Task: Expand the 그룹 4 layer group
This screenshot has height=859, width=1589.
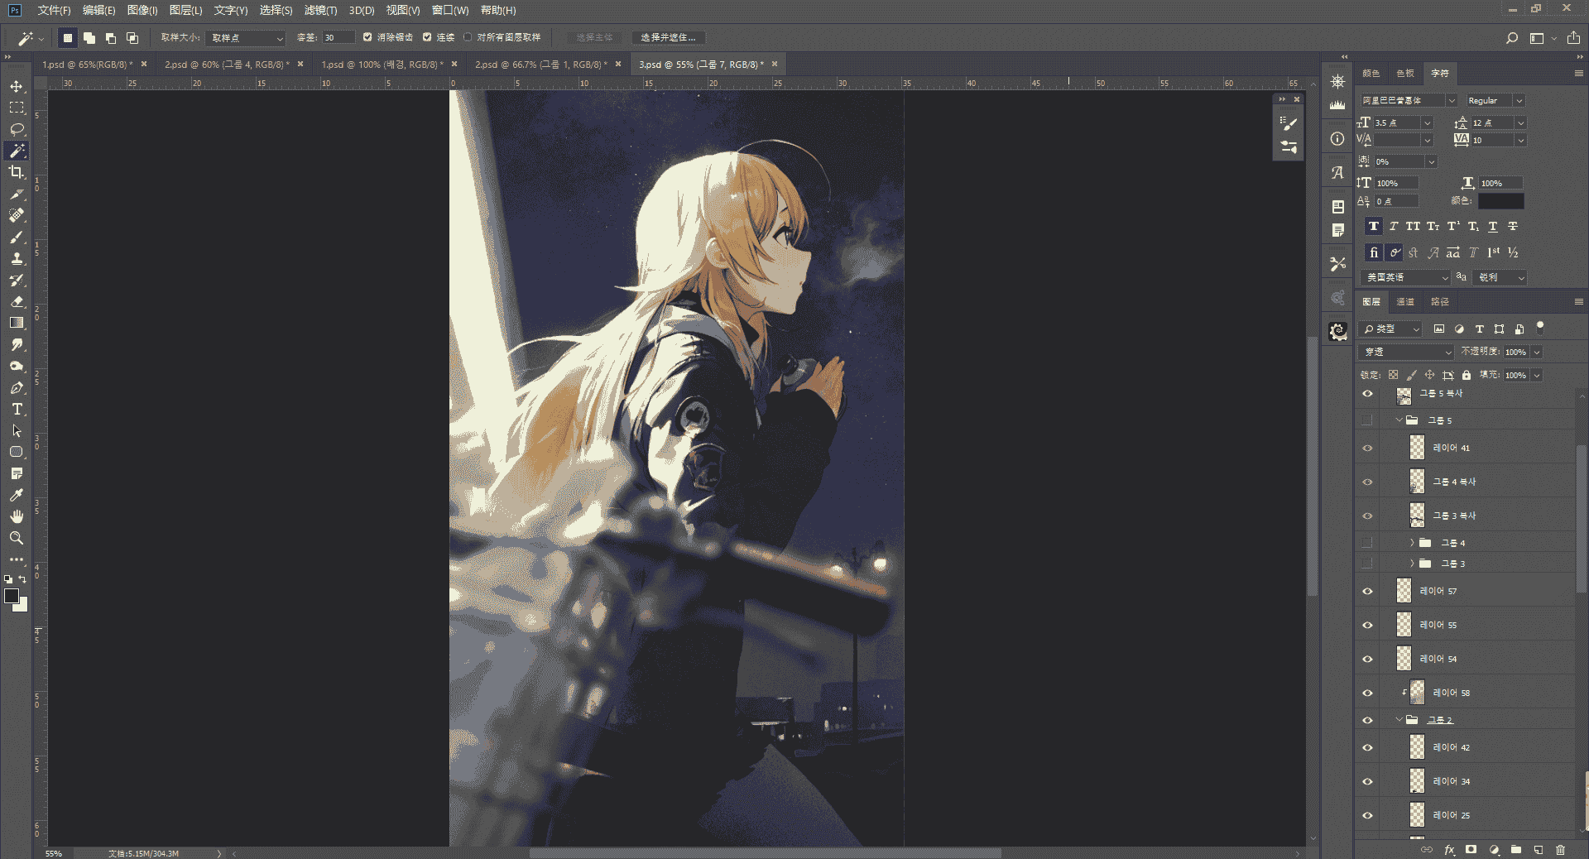Action: coord(1412,543)
